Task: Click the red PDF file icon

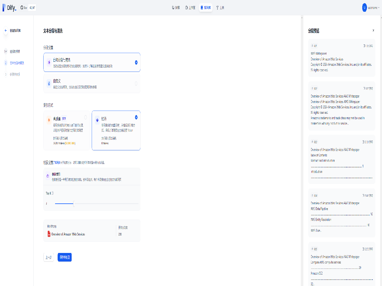Action: 49,234
